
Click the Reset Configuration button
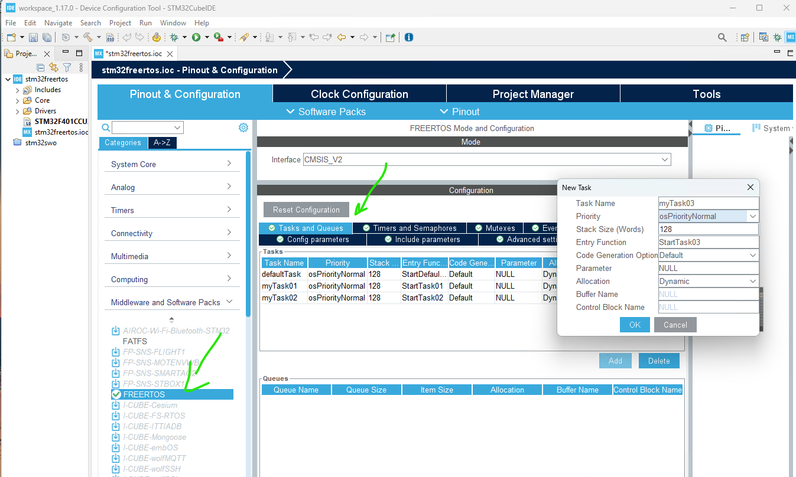tap(306, 210)
